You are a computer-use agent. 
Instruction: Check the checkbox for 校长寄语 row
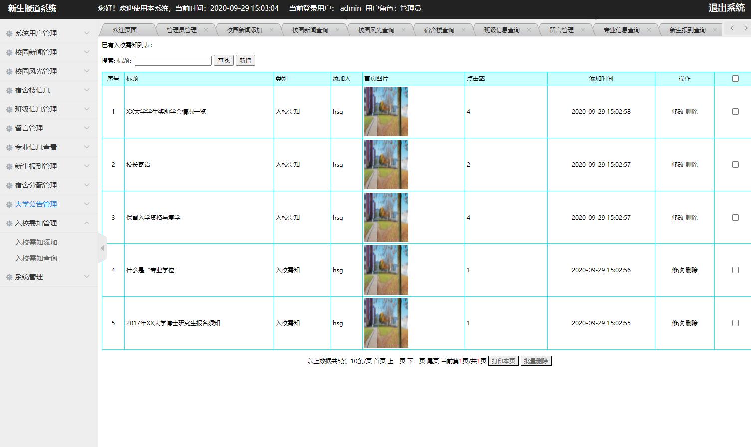(735, 164)
